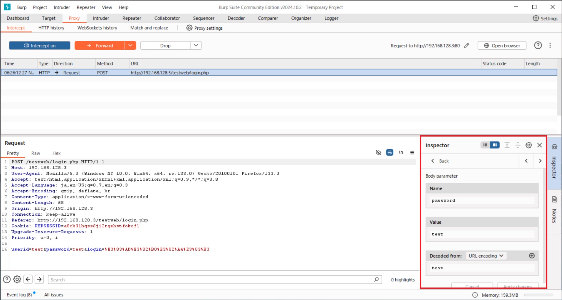Open search settings gear icon

pos(17,279)
